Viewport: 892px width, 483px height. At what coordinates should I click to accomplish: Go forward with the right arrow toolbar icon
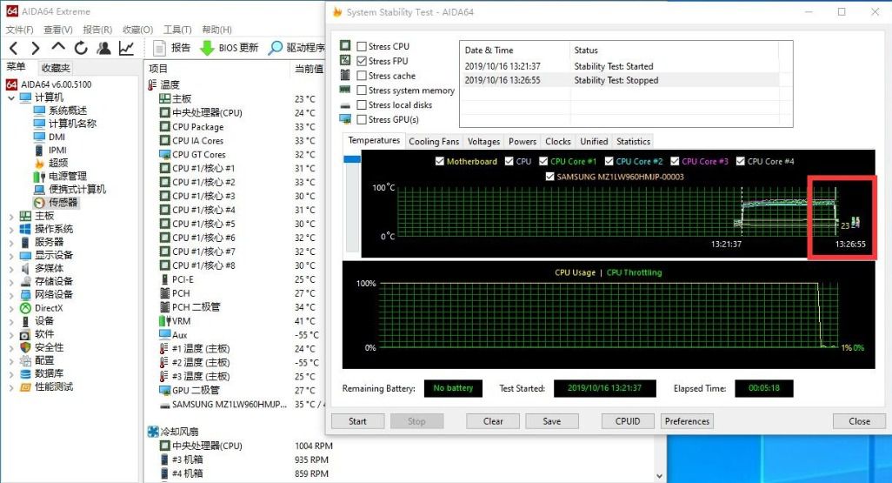point(36,49)
